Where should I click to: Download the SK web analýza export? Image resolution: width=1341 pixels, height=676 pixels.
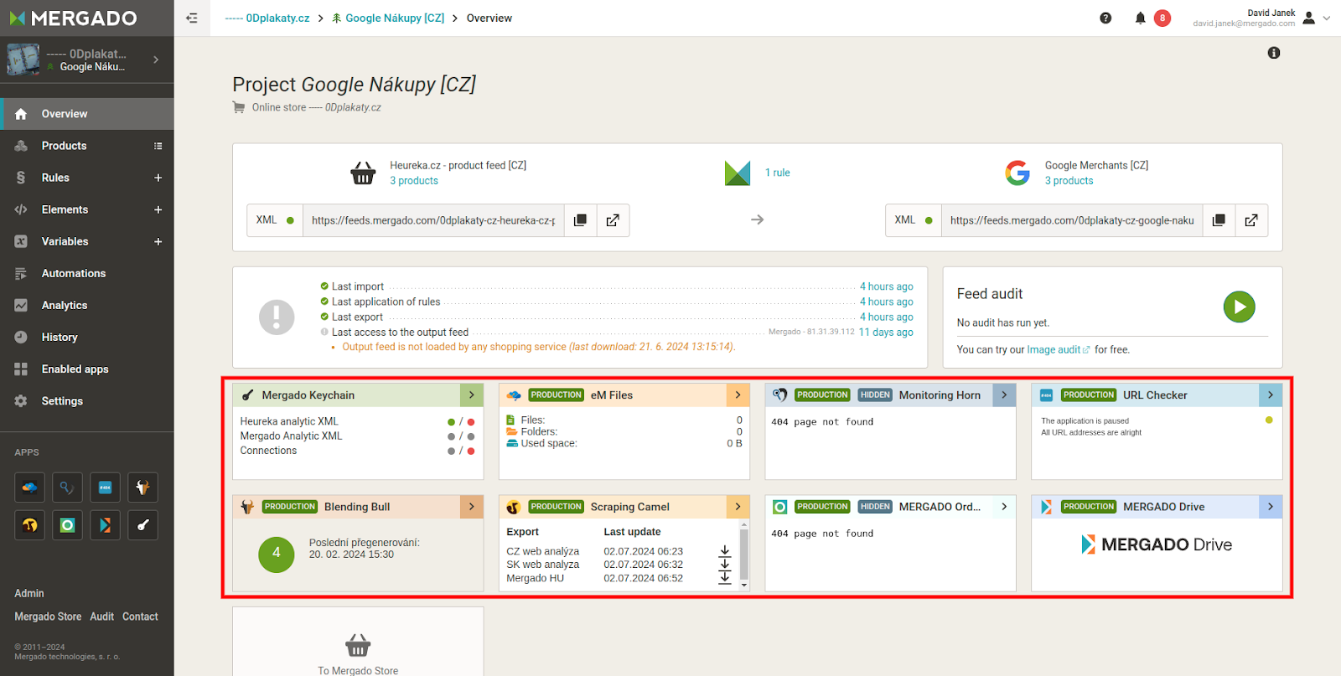[x=725, y=565]
